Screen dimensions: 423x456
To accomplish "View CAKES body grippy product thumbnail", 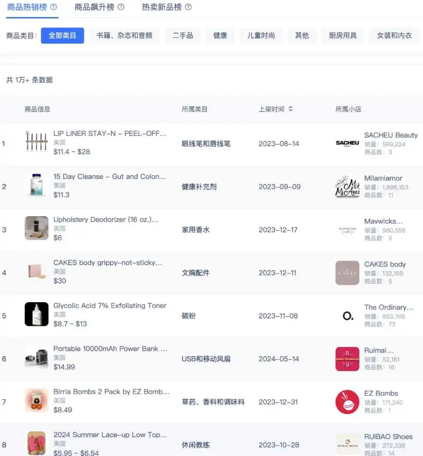I will coord(37,271).
